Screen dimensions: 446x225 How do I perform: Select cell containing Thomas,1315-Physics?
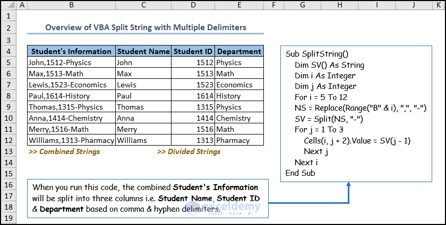71,107
